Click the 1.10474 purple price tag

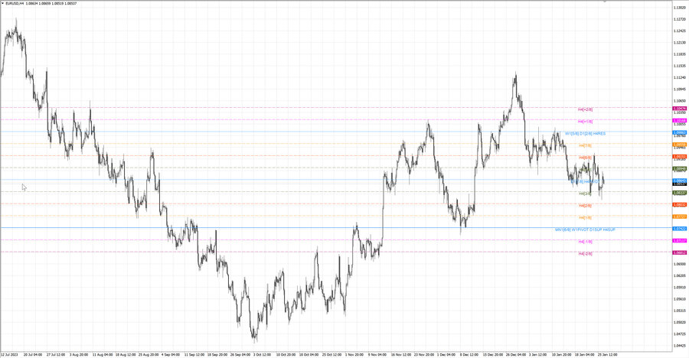point(680,109)
